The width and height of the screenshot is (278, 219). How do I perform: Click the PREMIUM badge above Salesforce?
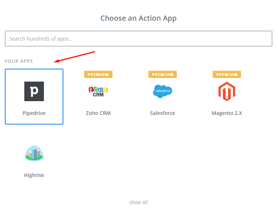pos(163,74)
